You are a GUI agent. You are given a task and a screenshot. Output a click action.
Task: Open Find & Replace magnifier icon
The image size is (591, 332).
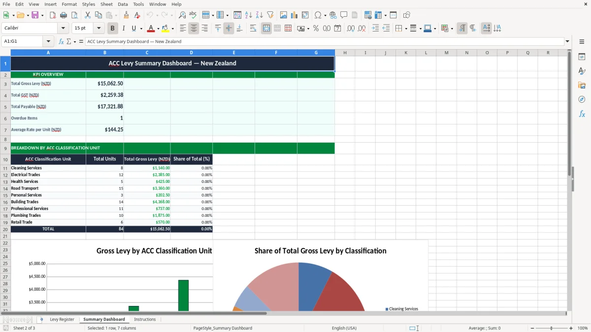(x=182, y=15)
